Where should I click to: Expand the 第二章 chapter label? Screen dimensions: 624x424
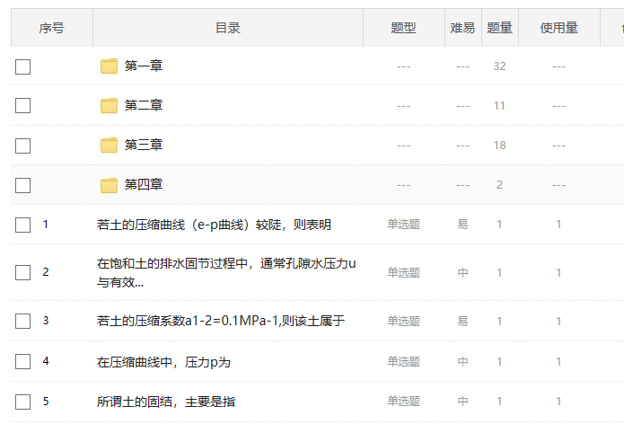click(x=144, y=105)
